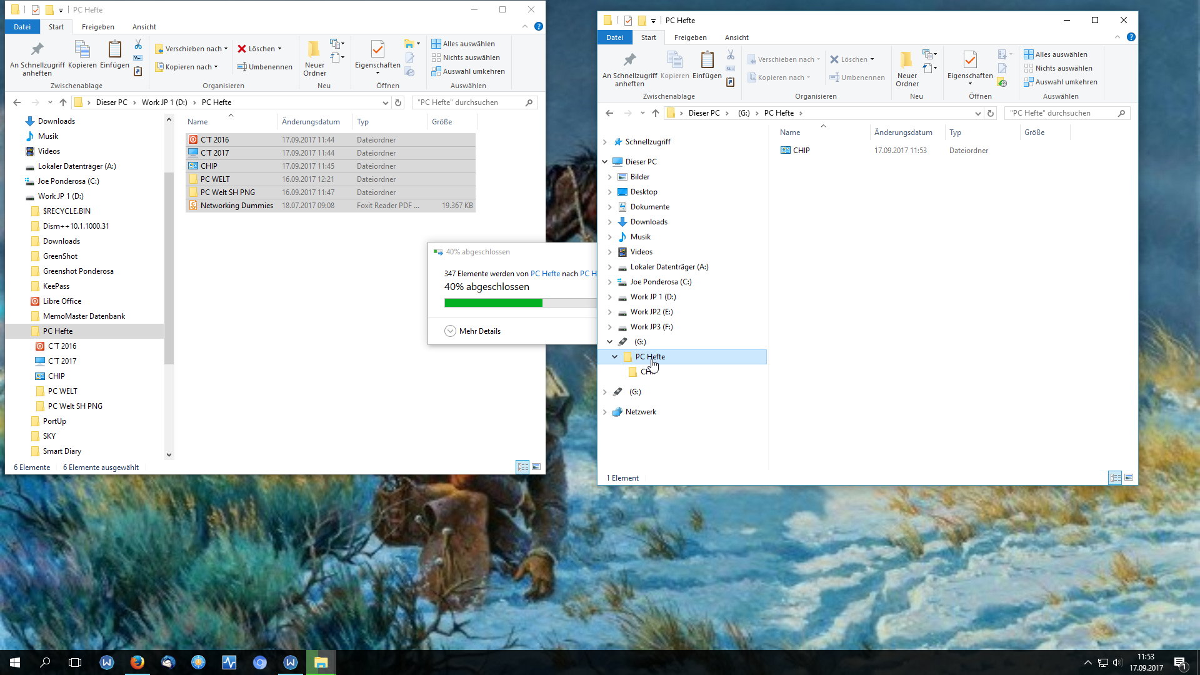Open the Freigeben tab in right window
Screen dimensions: 1200x675
click(x=690, y=37)
